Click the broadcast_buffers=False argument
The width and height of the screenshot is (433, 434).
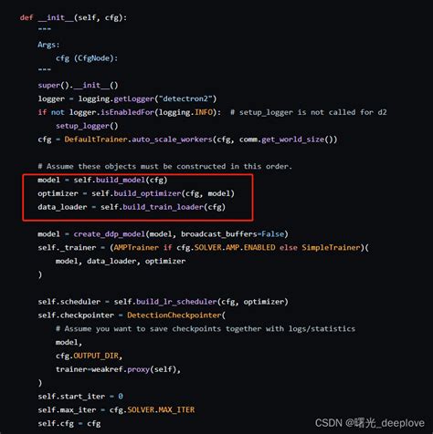coord(233,234)
